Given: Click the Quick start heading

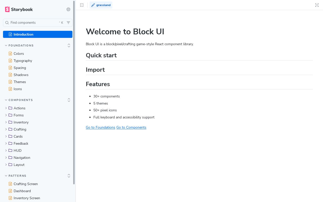Looking at the screenshot, I should coord(101,55).
